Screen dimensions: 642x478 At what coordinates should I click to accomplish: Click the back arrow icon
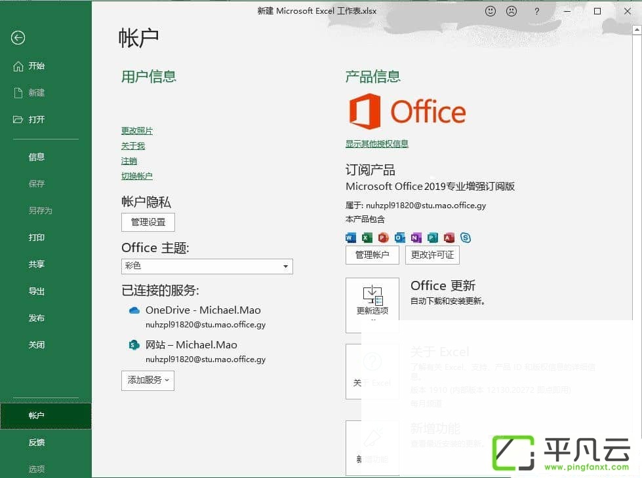[18, 37]
